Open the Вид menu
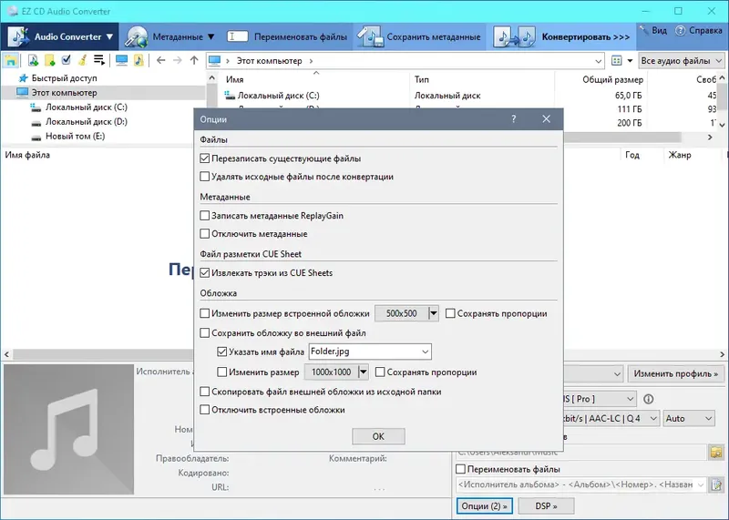The width and height of the screenshot is (729, 520). [653, 31]
